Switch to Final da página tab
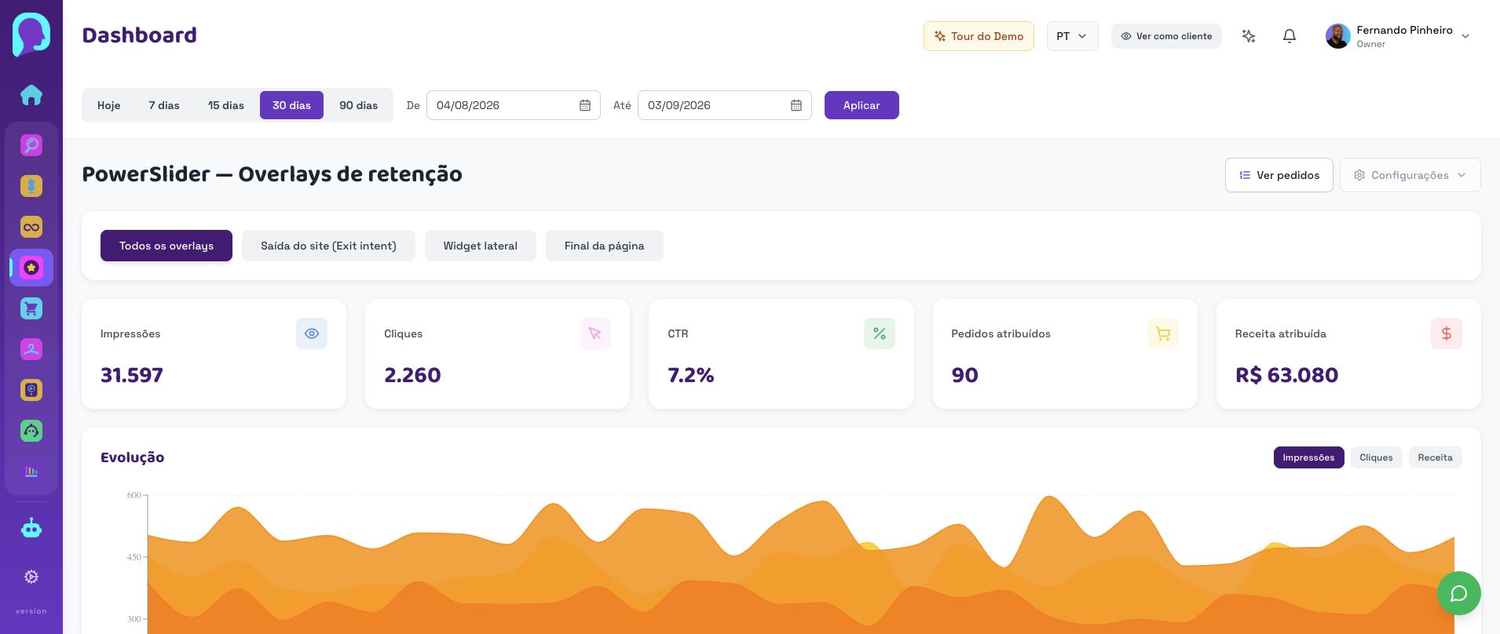 point(604,246)
